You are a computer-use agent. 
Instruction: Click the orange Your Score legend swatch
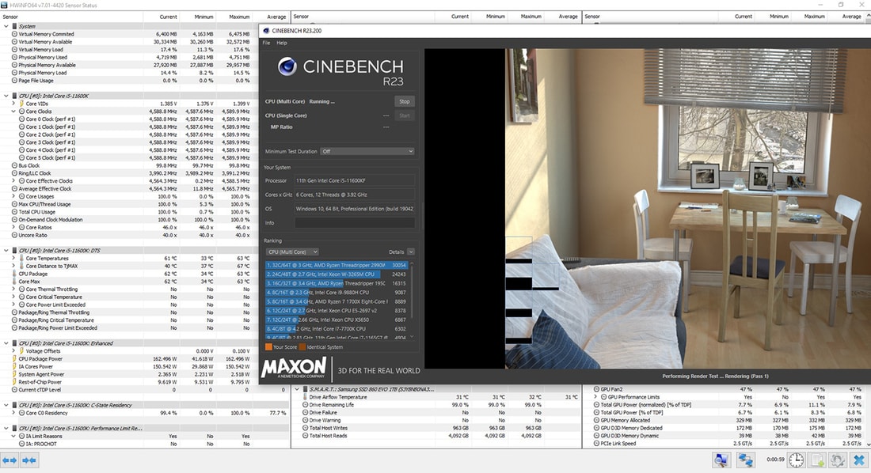pyautogui.click(x=268, y=347)
